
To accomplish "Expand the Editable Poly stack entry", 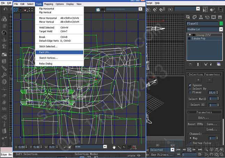I will point(189,38).
